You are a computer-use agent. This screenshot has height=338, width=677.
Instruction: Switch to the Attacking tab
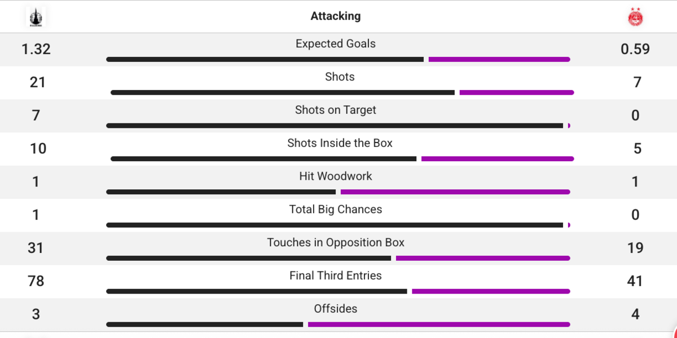[336, 16]
